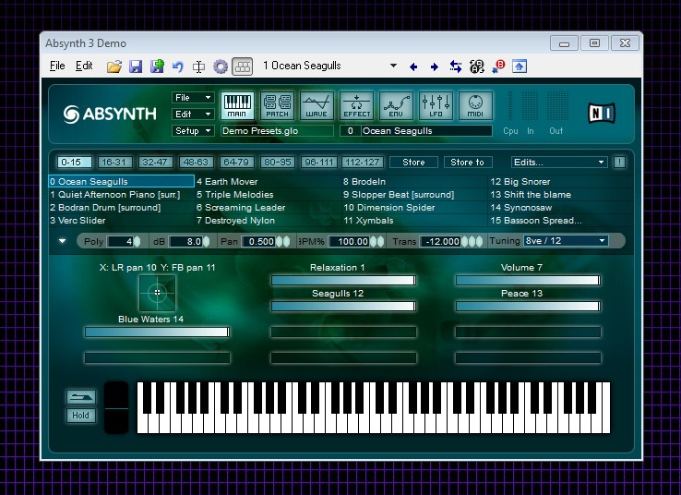Click the NI logo icon
This screenshot has width=681, height=495.
602,113
